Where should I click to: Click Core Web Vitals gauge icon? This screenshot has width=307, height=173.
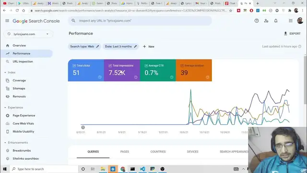click(8, 124)
